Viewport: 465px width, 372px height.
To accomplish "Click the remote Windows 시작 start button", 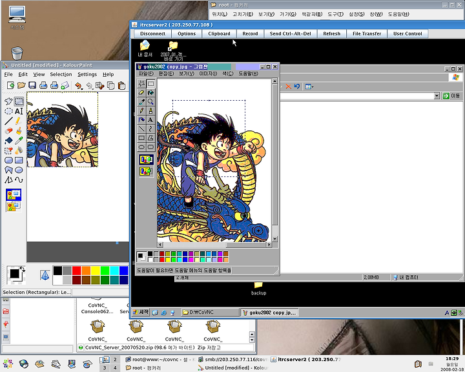I will coord(141,312).
